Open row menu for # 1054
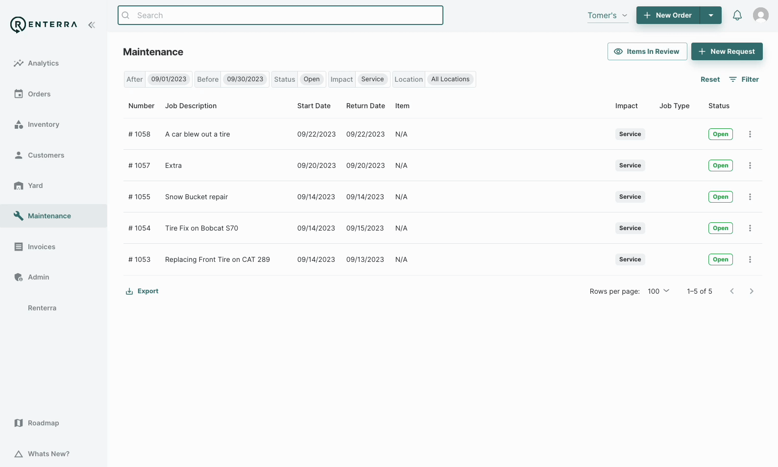This screenshot has height=467, width=778. 750,228
